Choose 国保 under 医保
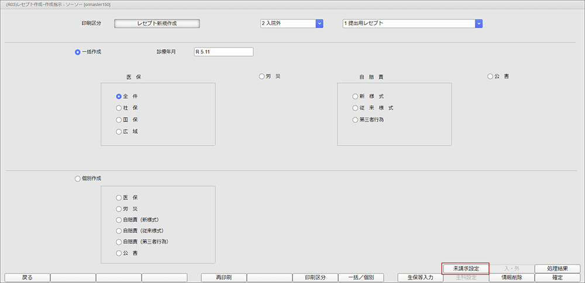Image resolution: width=585 pixels, height=283 pixels. tap(119, 120)
